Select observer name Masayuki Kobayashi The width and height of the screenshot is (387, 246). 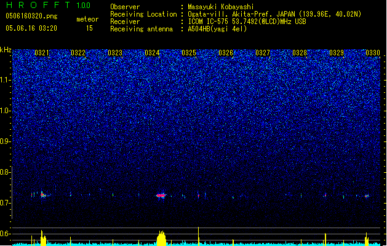pyautogui.click(x=221, y=7)
